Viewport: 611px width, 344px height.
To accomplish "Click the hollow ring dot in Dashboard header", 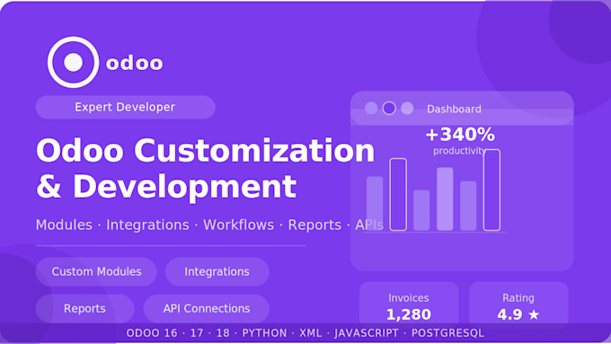I will coord(389,109).
